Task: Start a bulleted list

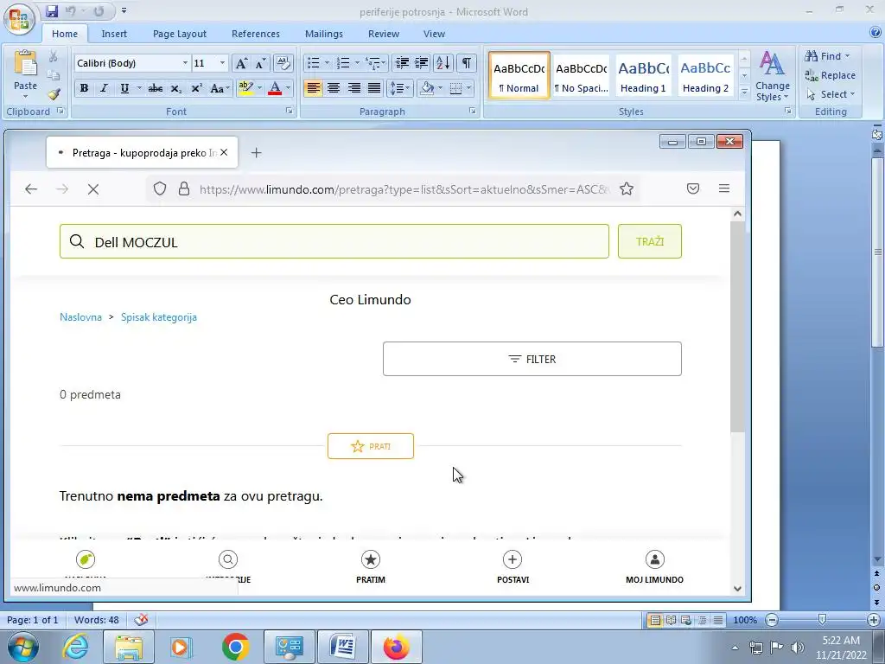Action: click(x=314, y=62)
